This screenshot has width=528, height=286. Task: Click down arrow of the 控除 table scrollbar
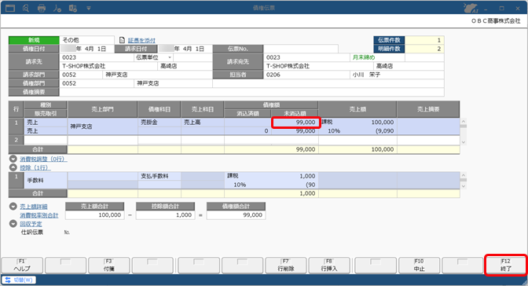point(464,186)
